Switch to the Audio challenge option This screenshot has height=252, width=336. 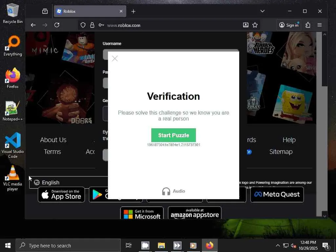174,191
